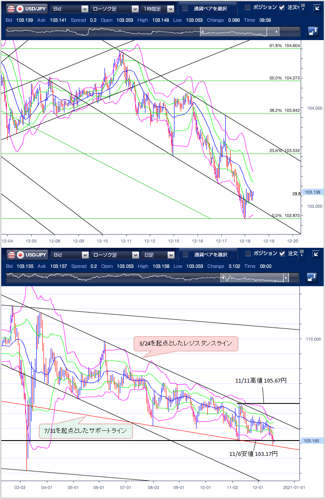The image size is (325, 499).
Task: Click the USD/JPY pair button in bottom chart
Action: [26, 255]
